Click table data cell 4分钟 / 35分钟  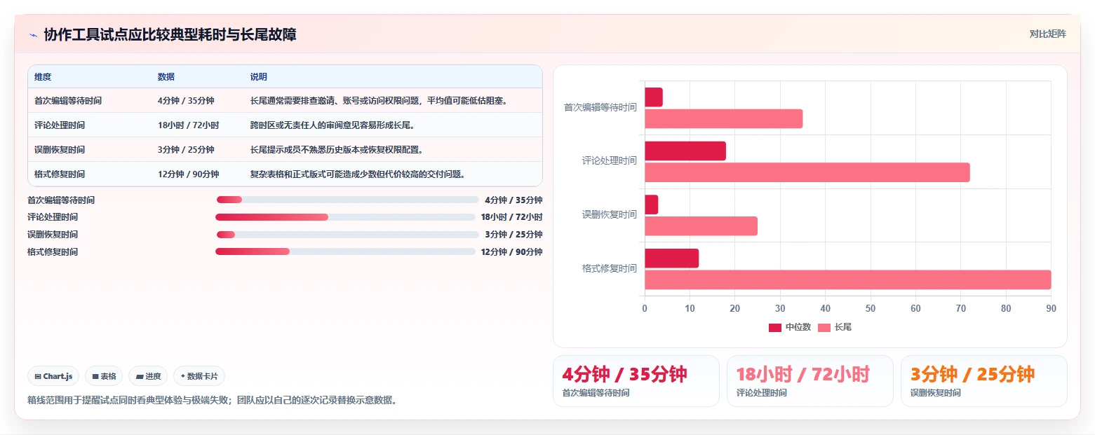click(x=186, y=101)
